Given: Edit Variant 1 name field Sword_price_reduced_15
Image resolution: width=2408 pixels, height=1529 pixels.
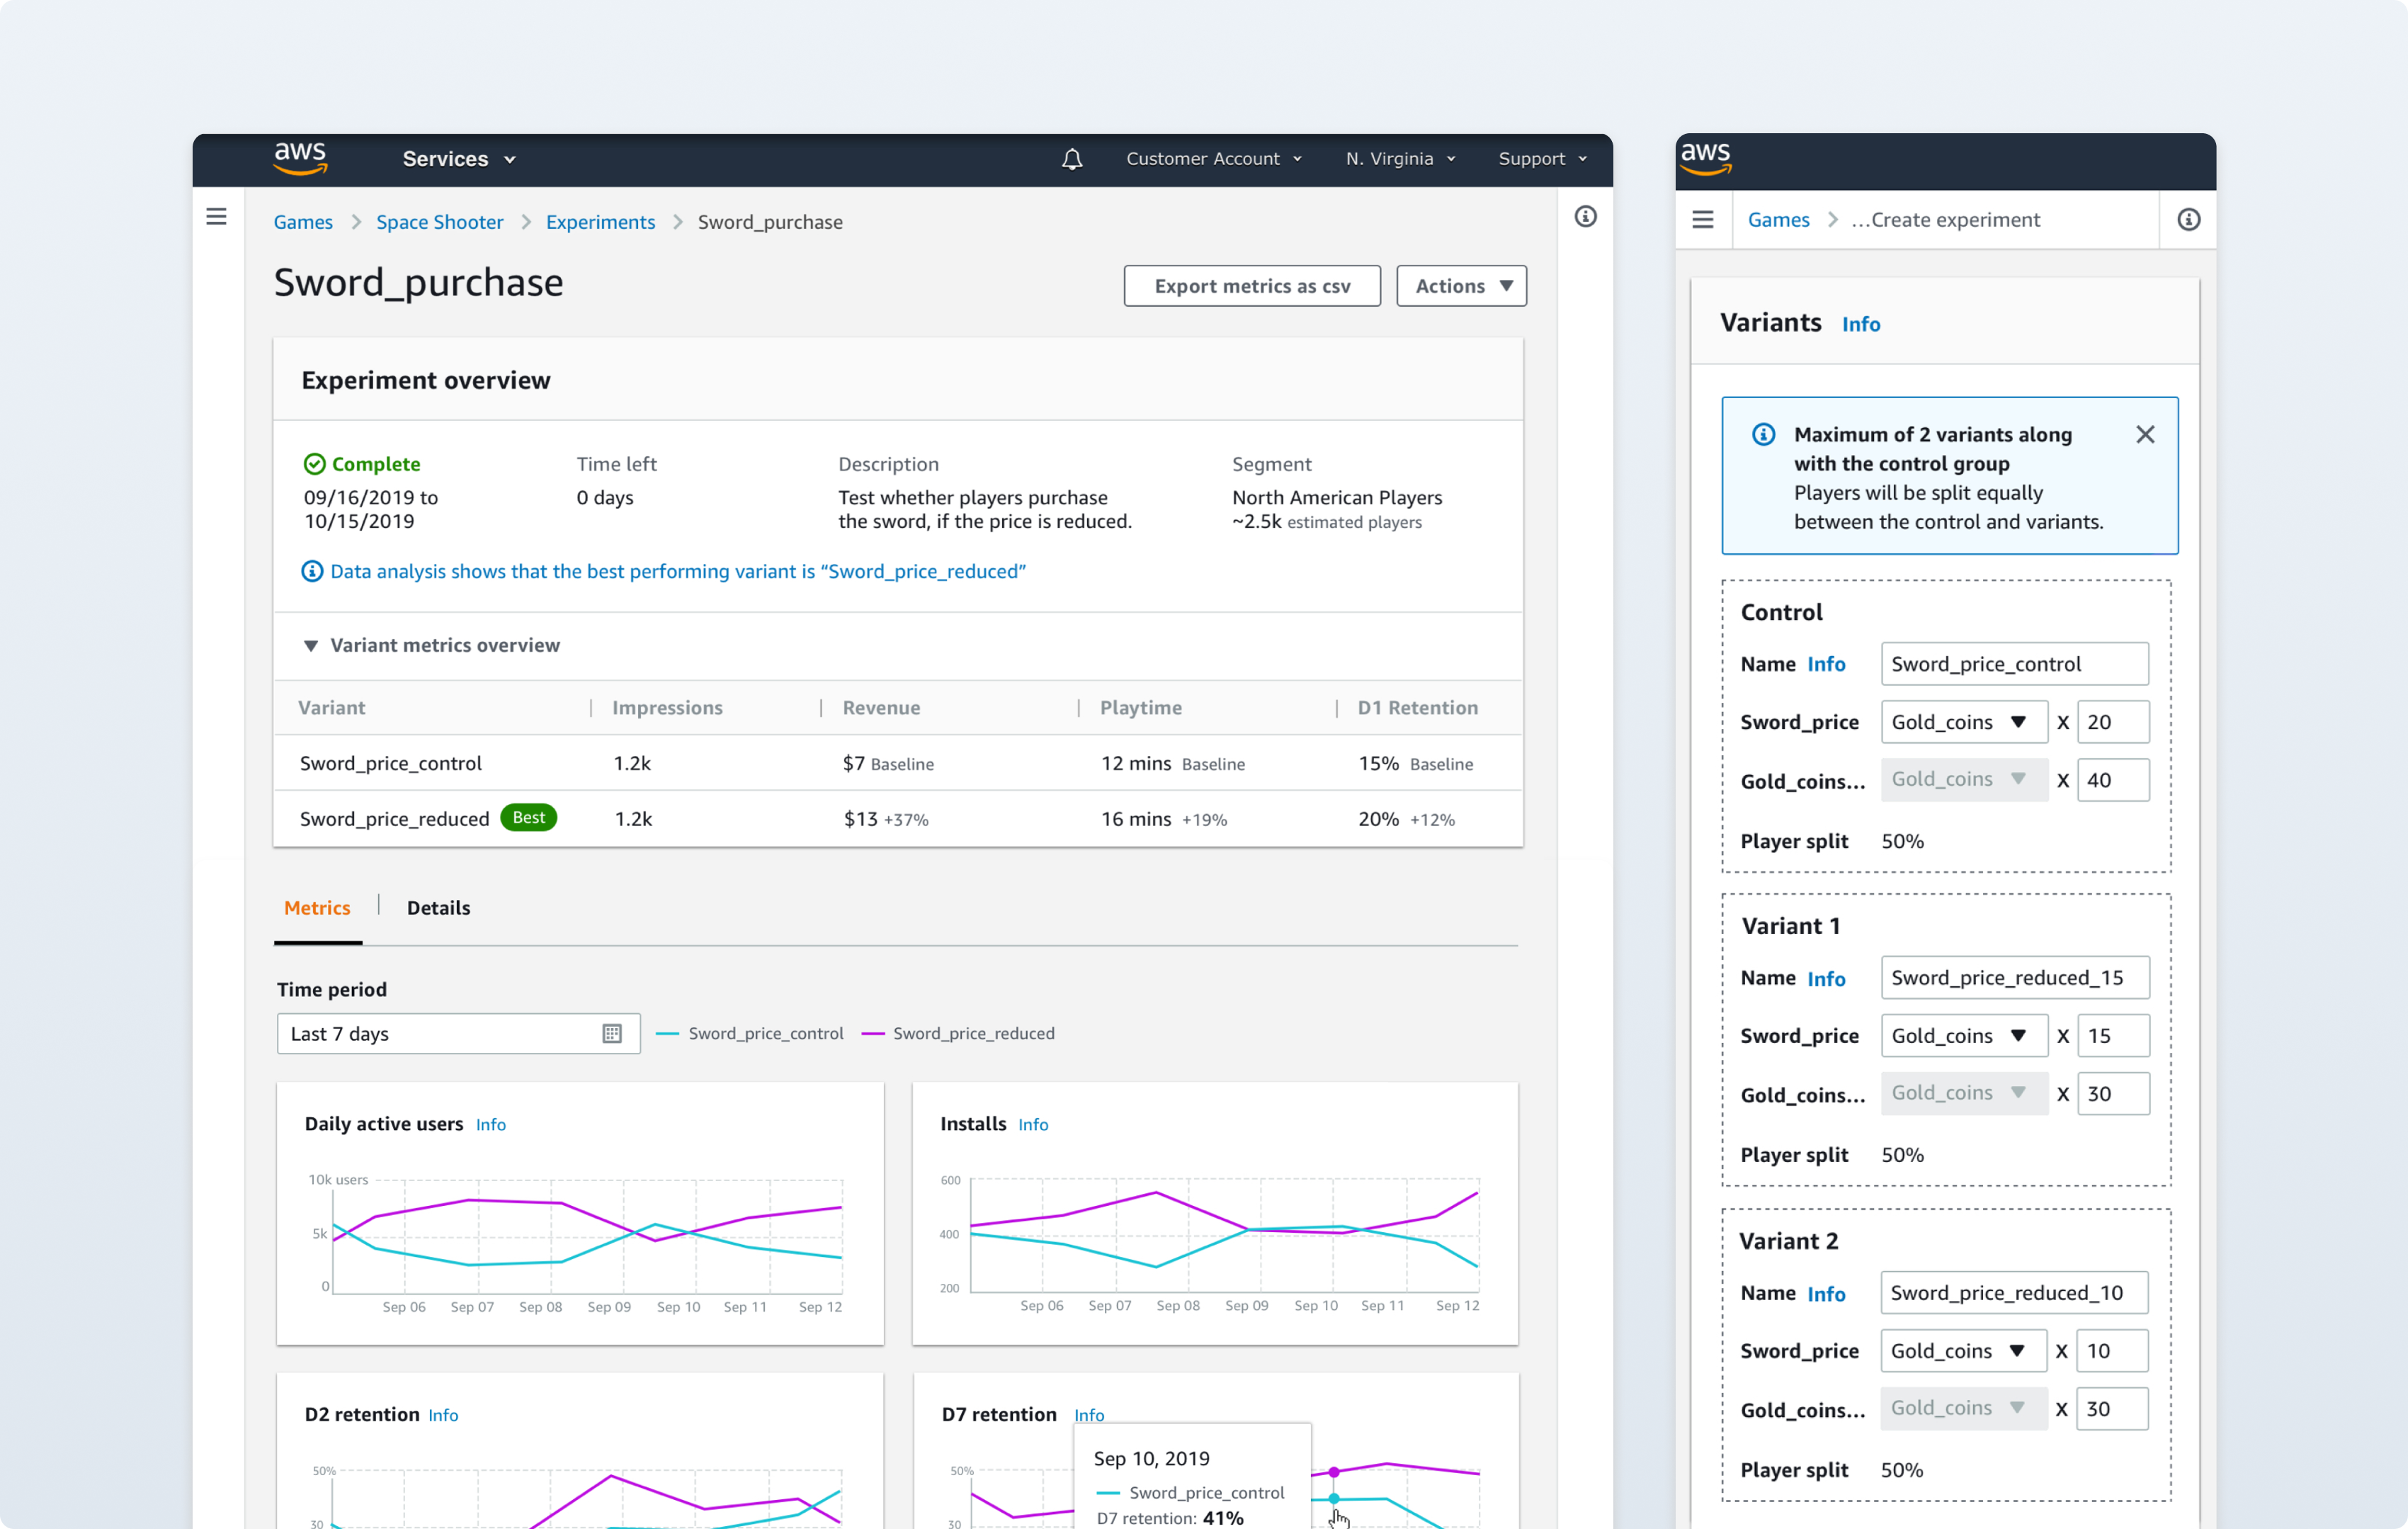Looking at the screenshot, I should [x=2014, y=978].
